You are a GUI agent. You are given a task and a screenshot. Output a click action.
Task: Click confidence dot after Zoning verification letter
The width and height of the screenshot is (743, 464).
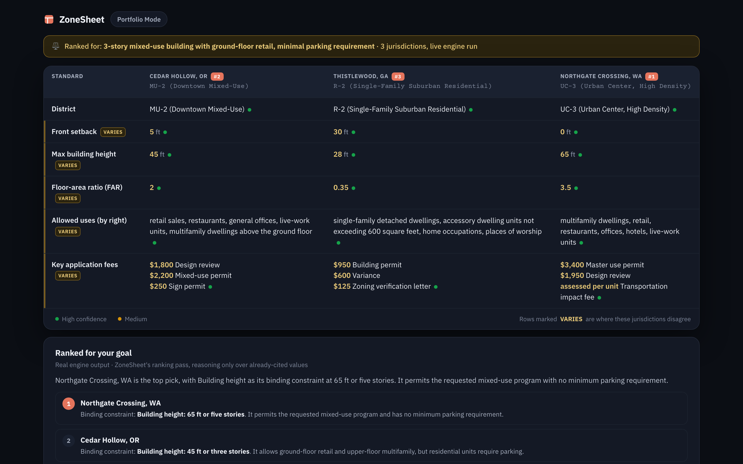tap(436, 287)
